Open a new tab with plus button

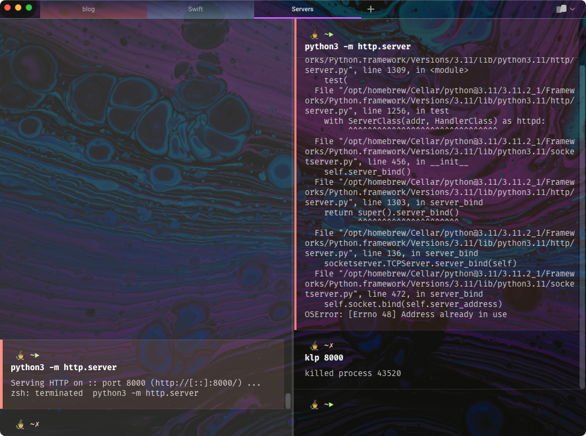371,9
